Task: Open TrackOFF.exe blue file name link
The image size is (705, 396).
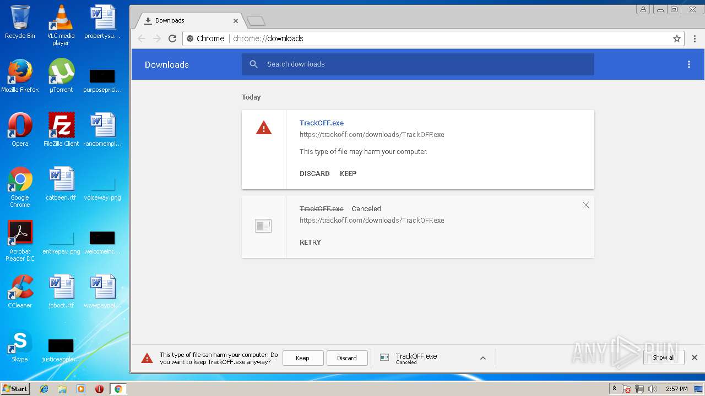Action: tap(322, 123)
